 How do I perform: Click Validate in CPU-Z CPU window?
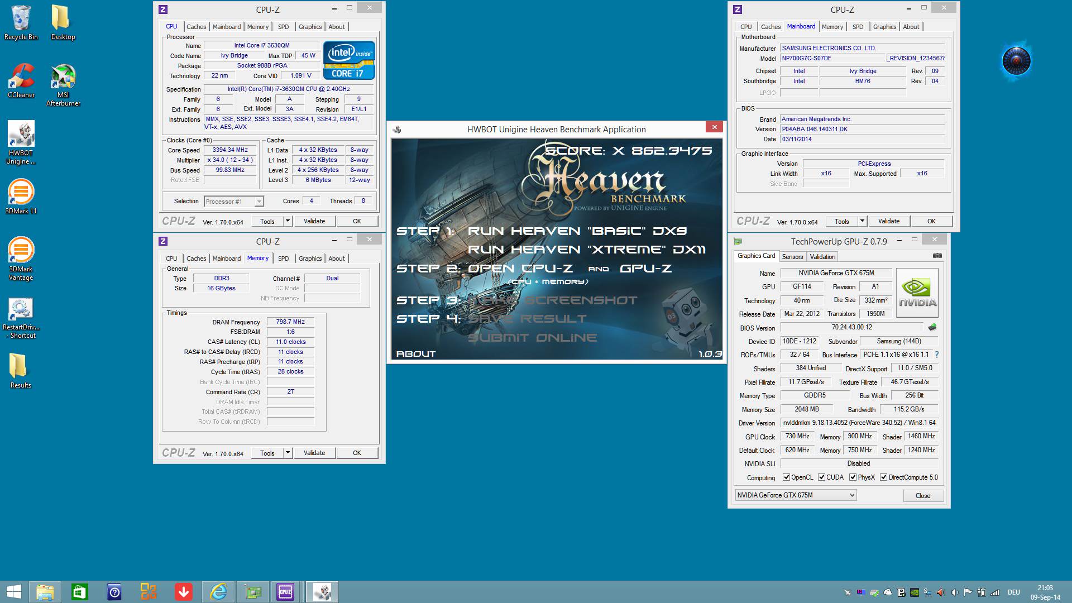(x=314, y=221)
